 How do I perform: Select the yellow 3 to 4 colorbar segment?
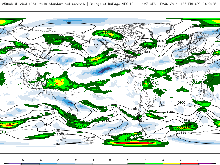coord(172,164)
